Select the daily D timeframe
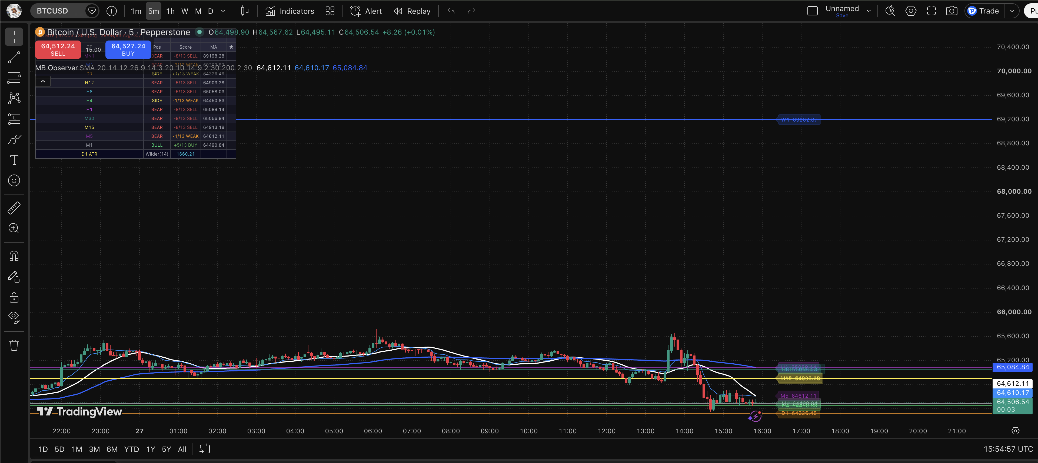 click(210, 11)
